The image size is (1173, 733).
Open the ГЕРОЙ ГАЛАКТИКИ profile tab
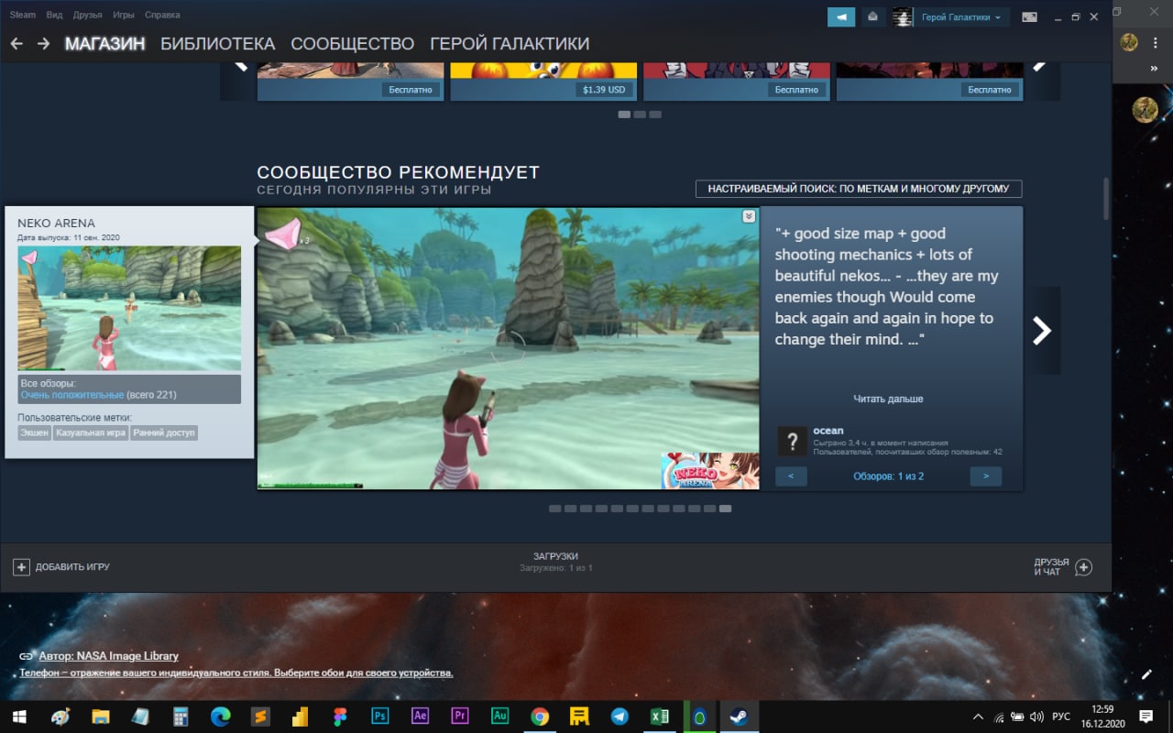[x=510, y=44]
